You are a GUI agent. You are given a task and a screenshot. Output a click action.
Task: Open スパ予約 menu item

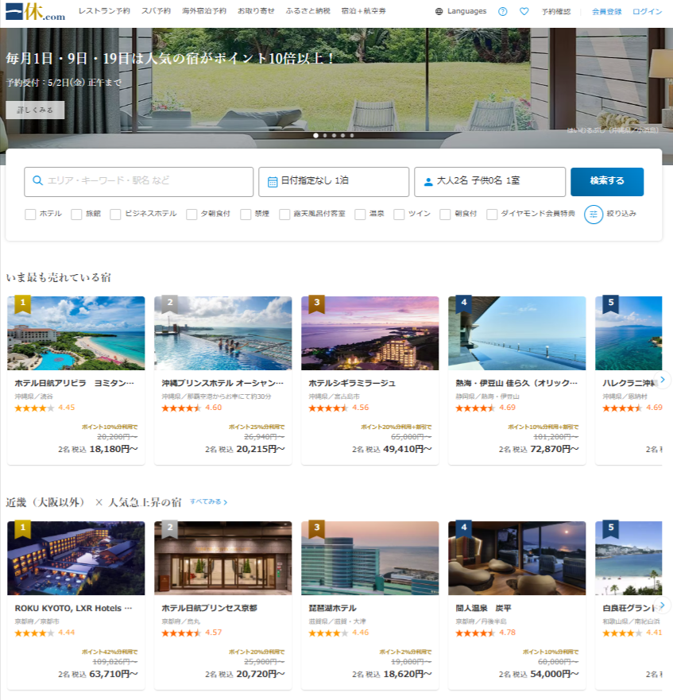pyautogui.click(x=156, y=11)
